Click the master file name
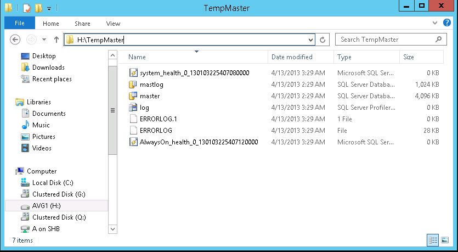The image size is (458, 252). click(x=150, y=96)
